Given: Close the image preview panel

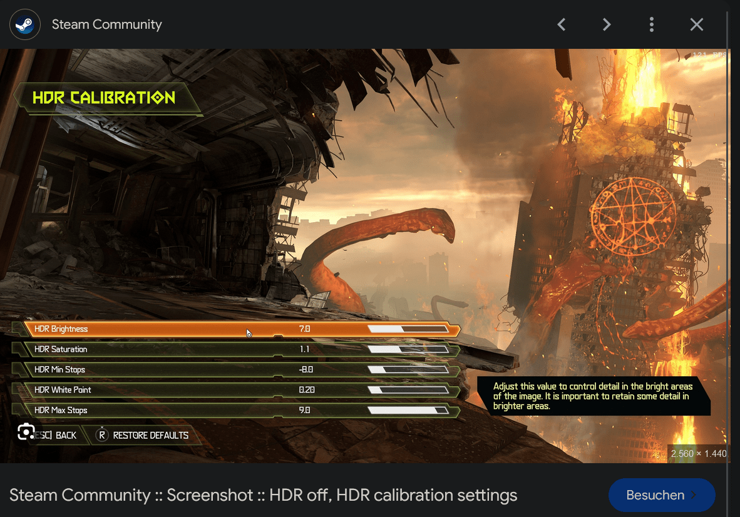Looking at the screenshot, I should 697,24.
